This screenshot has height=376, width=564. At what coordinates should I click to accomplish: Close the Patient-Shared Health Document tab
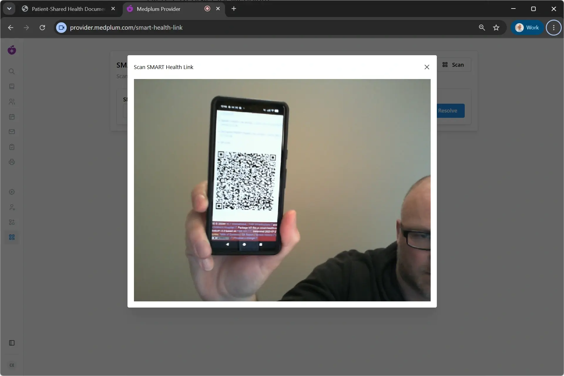coord(113,9)
